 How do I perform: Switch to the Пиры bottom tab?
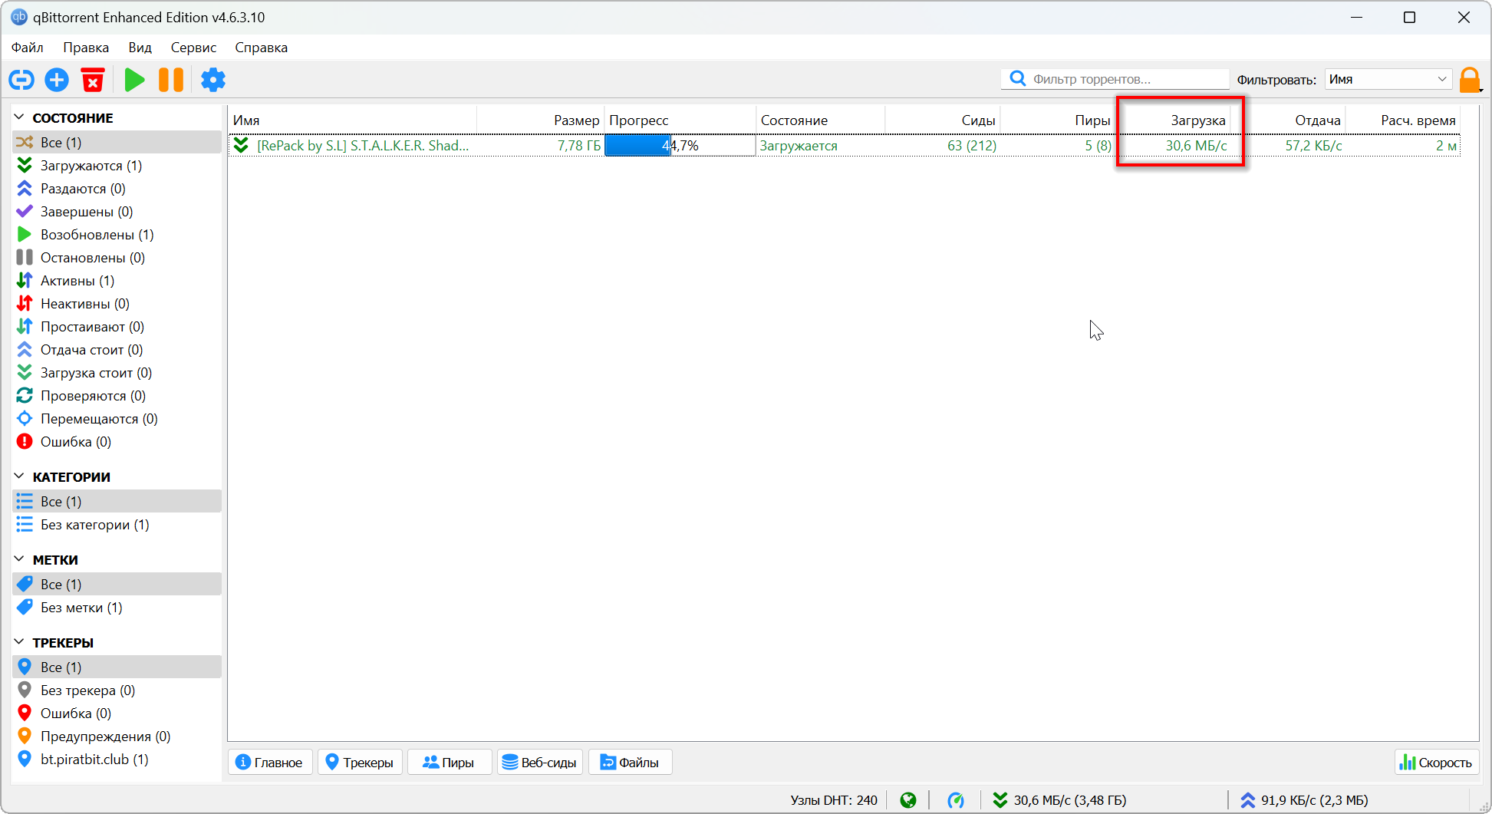click(x=450, y=762)
